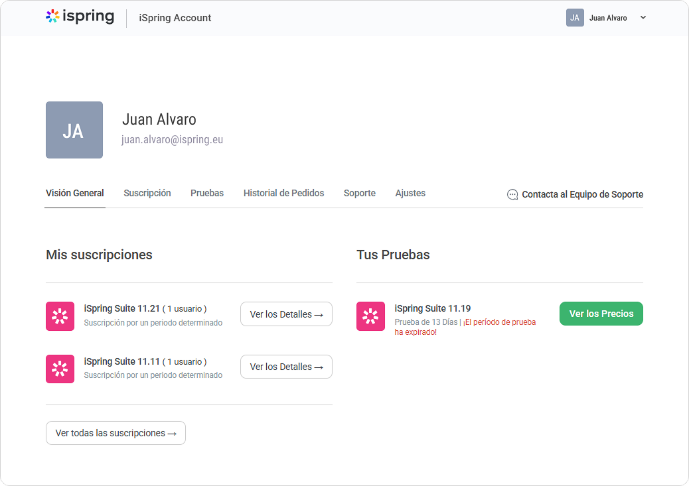Click the iSpring Suite 11.21 product icon

[x=60, y=316]
